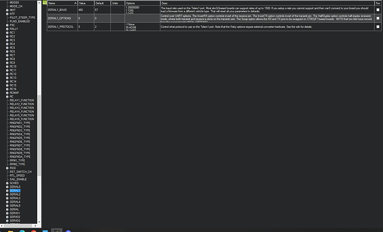383x232 pixels.
Task: Select SERIAL5 in the parameter tree
Action: pyautogui.click(x=15, y=205)
